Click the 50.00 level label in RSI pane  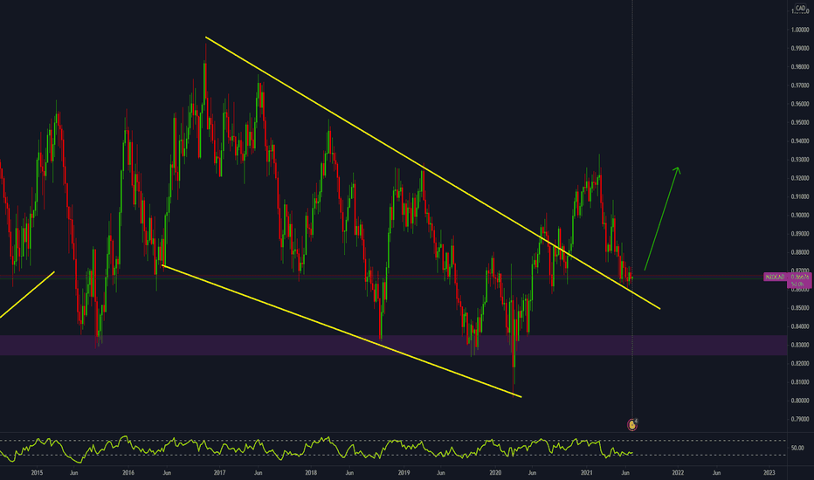pos(797,448)
